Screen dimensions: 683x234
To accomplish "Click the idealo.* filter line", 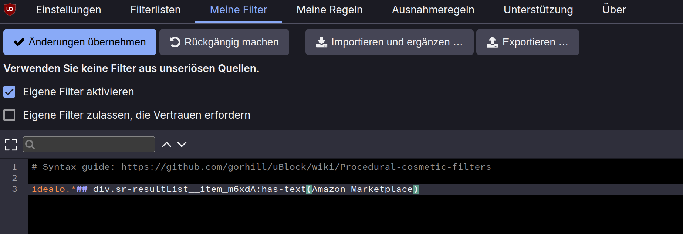I will tap(225, 189).
